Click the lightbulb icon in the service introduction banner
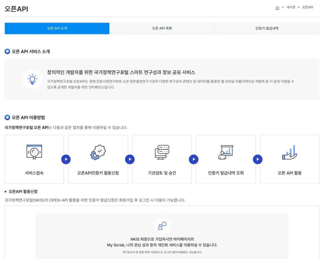The height and width of the screenshot is (259, 324). coord(32,79)
